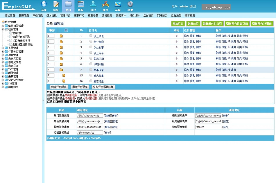Open the 版本更新 menu item

(190, 15)
